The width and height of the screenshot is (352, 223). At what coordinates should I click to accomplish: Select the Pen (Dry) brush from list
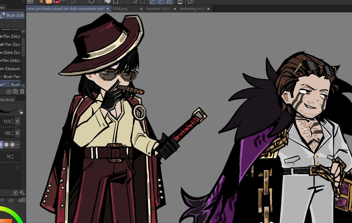coord(10,45)
